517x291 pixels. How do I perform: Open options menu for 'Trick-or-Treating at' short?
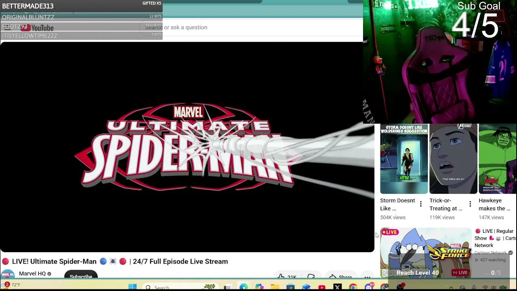click(x=470, y=204)
